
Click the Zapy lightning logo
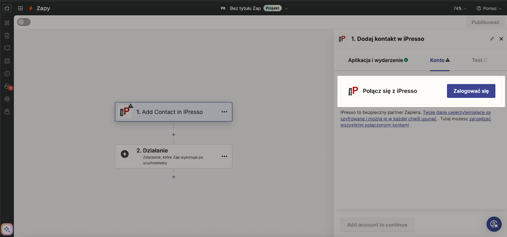click(x=31, y=8)
